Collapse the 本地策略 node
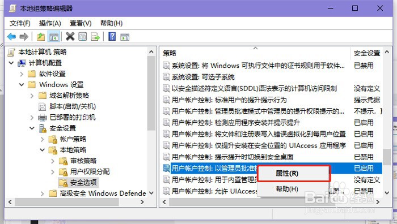Image resolution: width=397 pixels, height=224 pixels. point(43,150)
